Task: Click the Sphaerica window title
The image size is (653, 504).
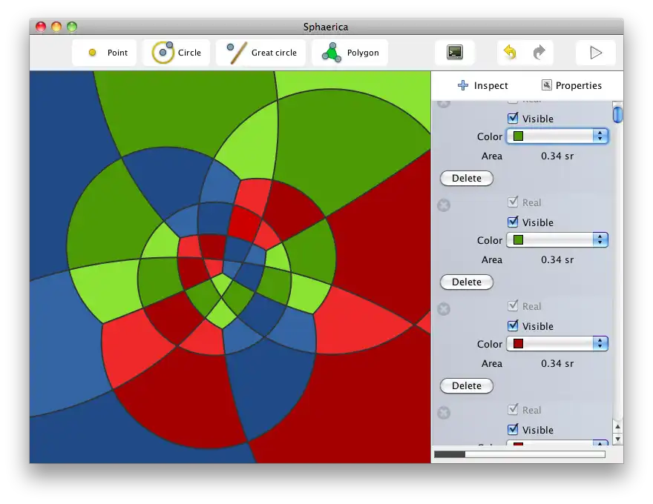Action: tap(326, 27)
